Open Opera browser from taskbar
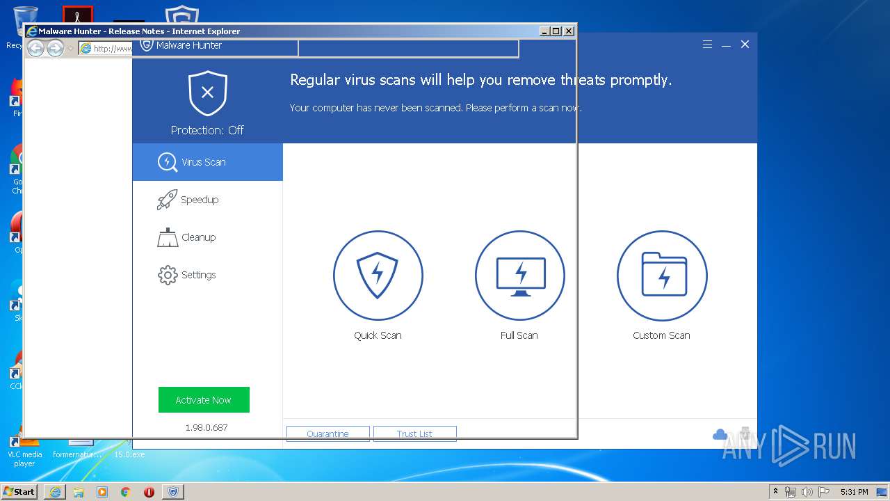The width and height of the screenshot is (890, 501). point(149,491)
